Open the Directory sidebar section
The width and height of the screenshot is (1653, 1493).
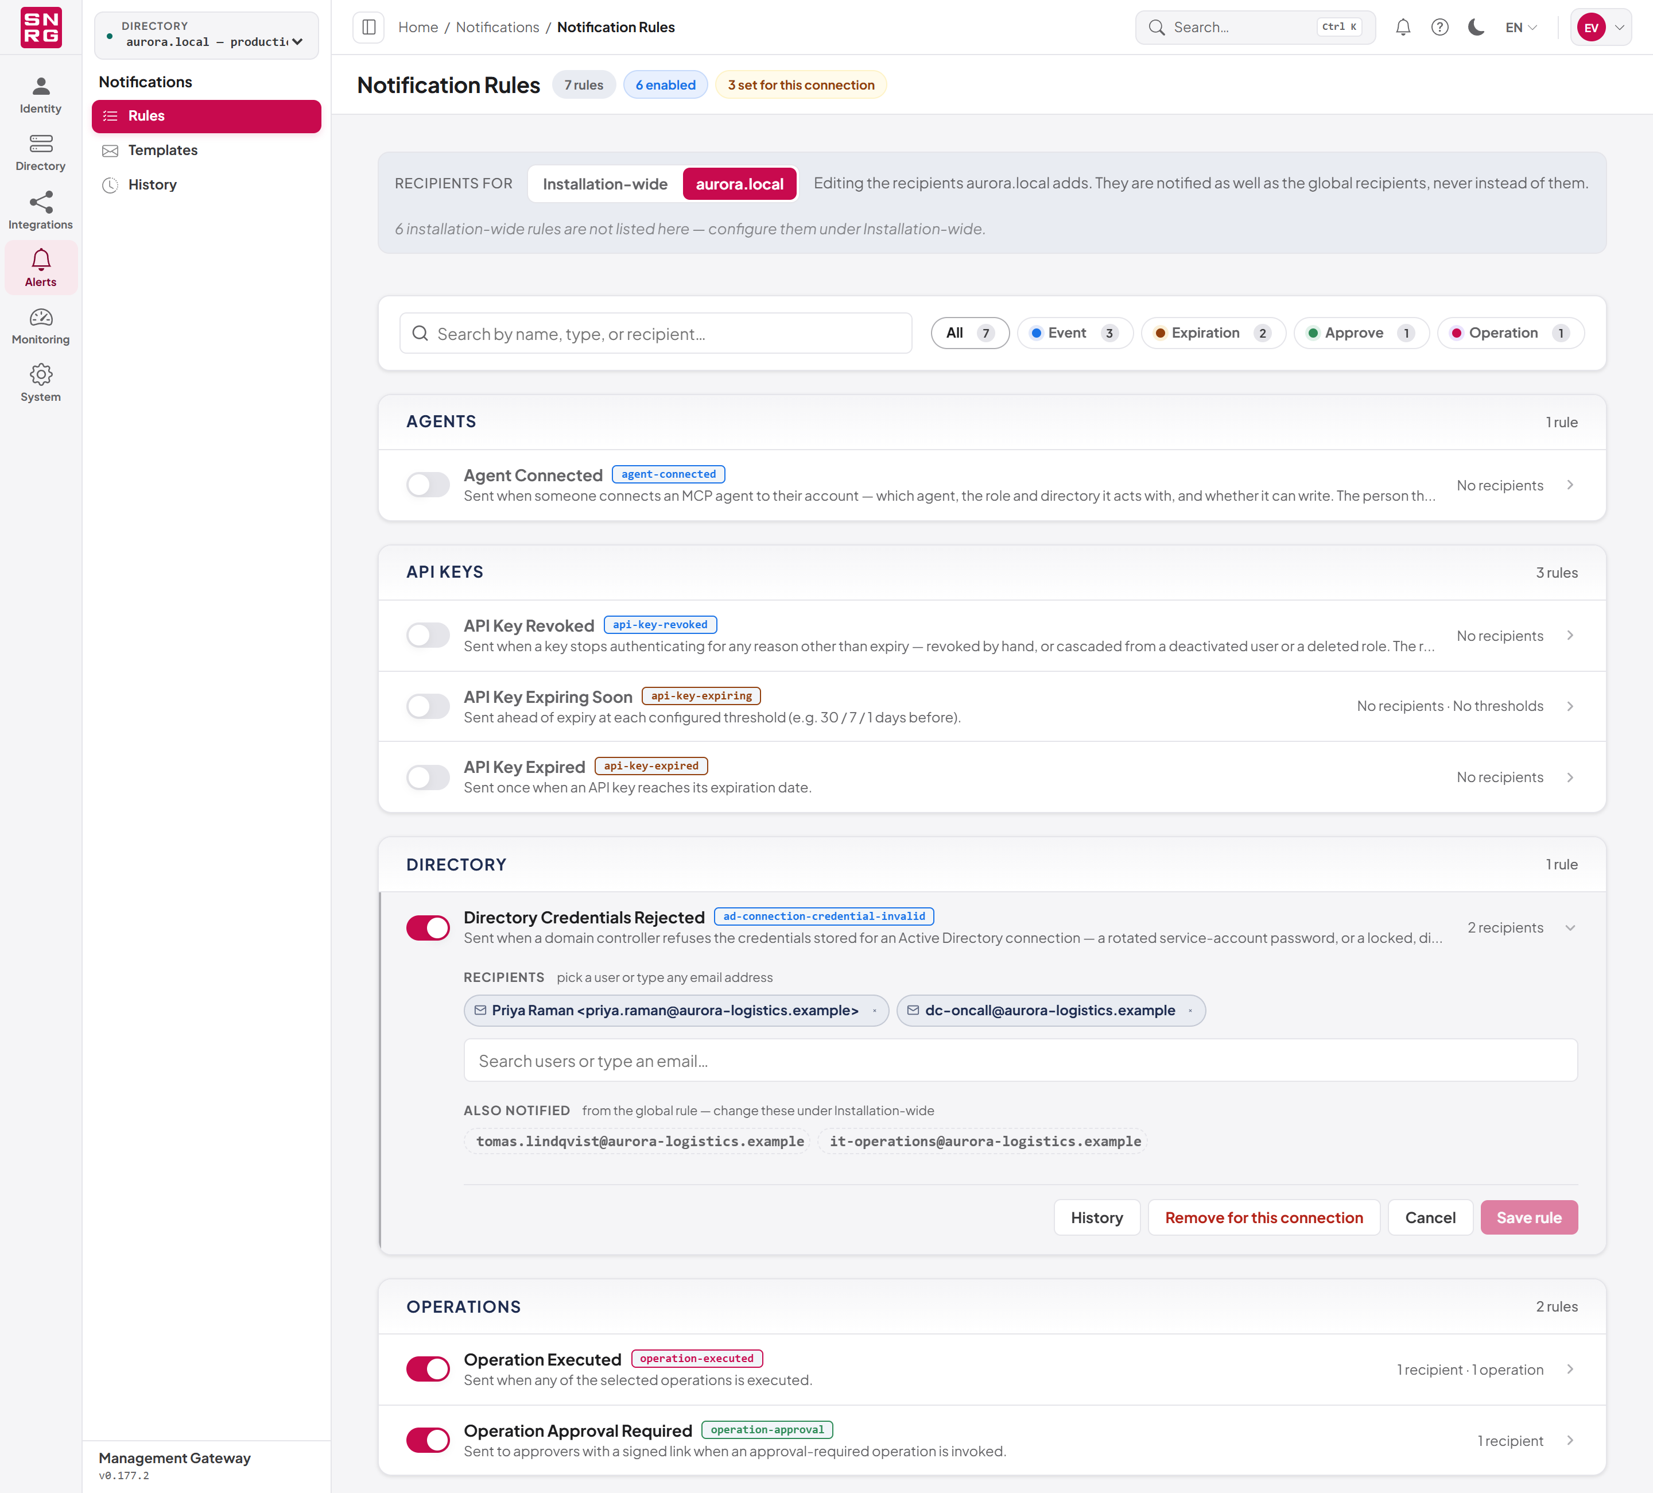pos(40,153)
